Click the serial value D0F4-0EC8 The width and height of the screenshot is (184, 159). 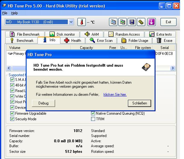pyautogui.click(x=164, y=54)
